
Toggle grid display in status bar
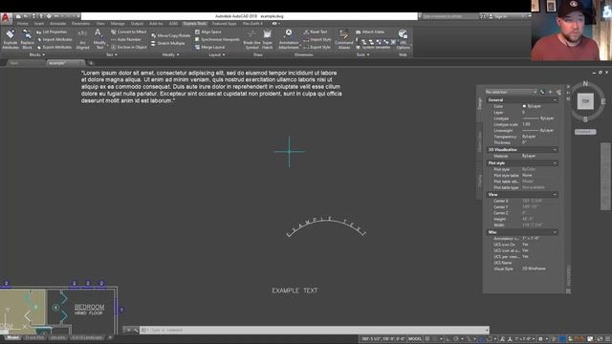(427, 339)
